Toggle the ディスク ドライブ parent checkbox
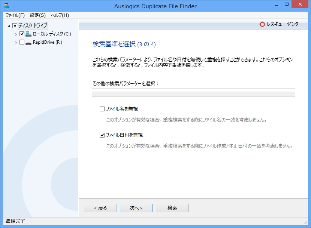This screenshot has height=228, width=311. tap(14, 25)
